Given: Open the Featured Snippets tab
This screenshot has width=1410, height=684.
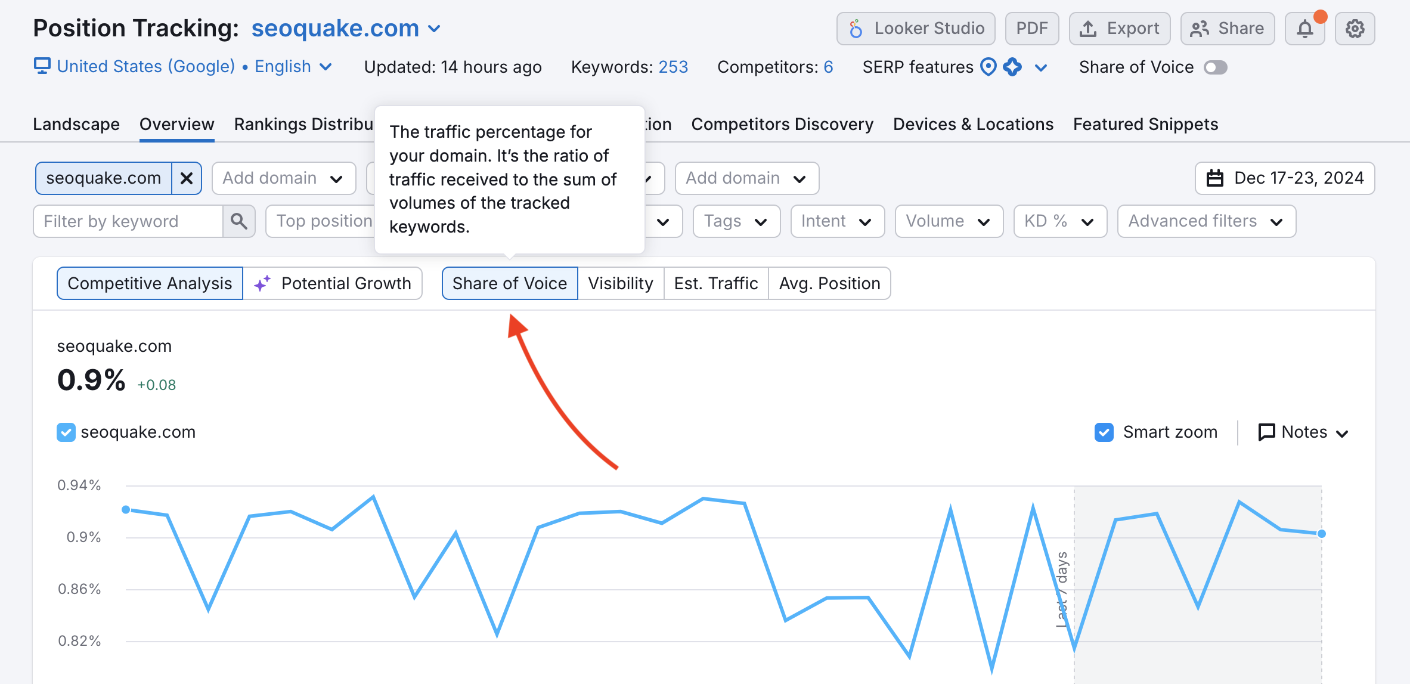Looking at the screenshot, I should tap(1145, 124).
